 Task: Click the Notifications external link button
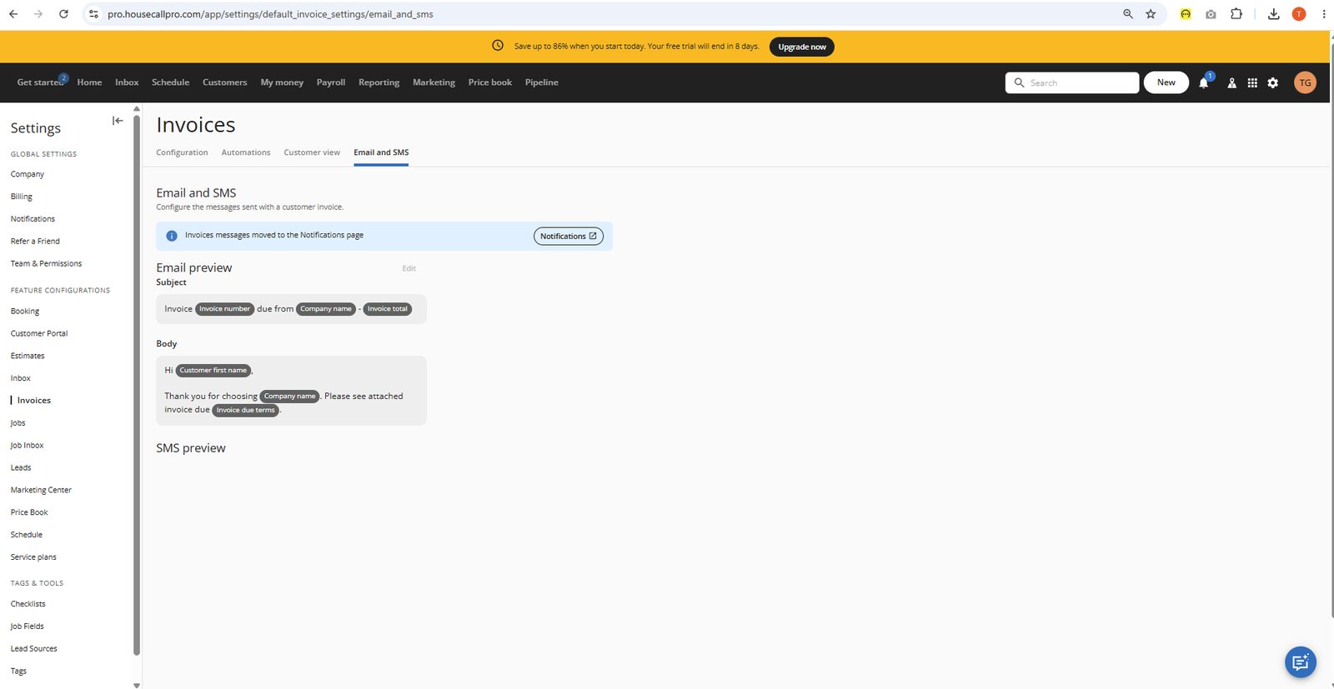point(569,237)
